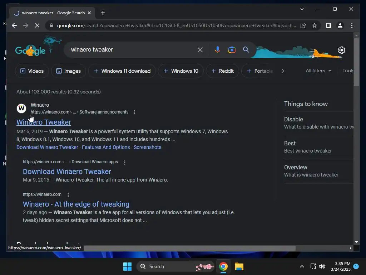Show hidden system tray icons
The image size is (366, 275).
pyautogui.click(x=302, y=266)
